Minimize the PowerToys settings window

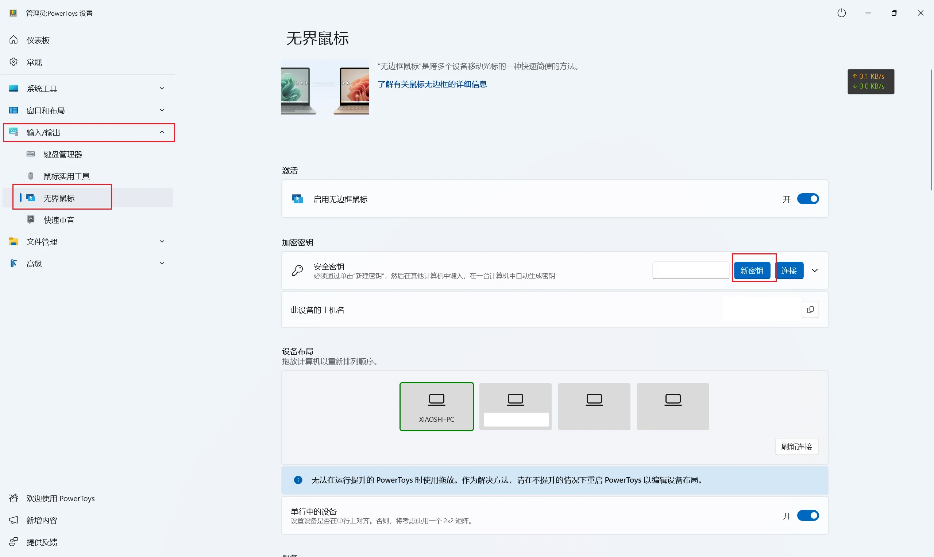(868, 13)
